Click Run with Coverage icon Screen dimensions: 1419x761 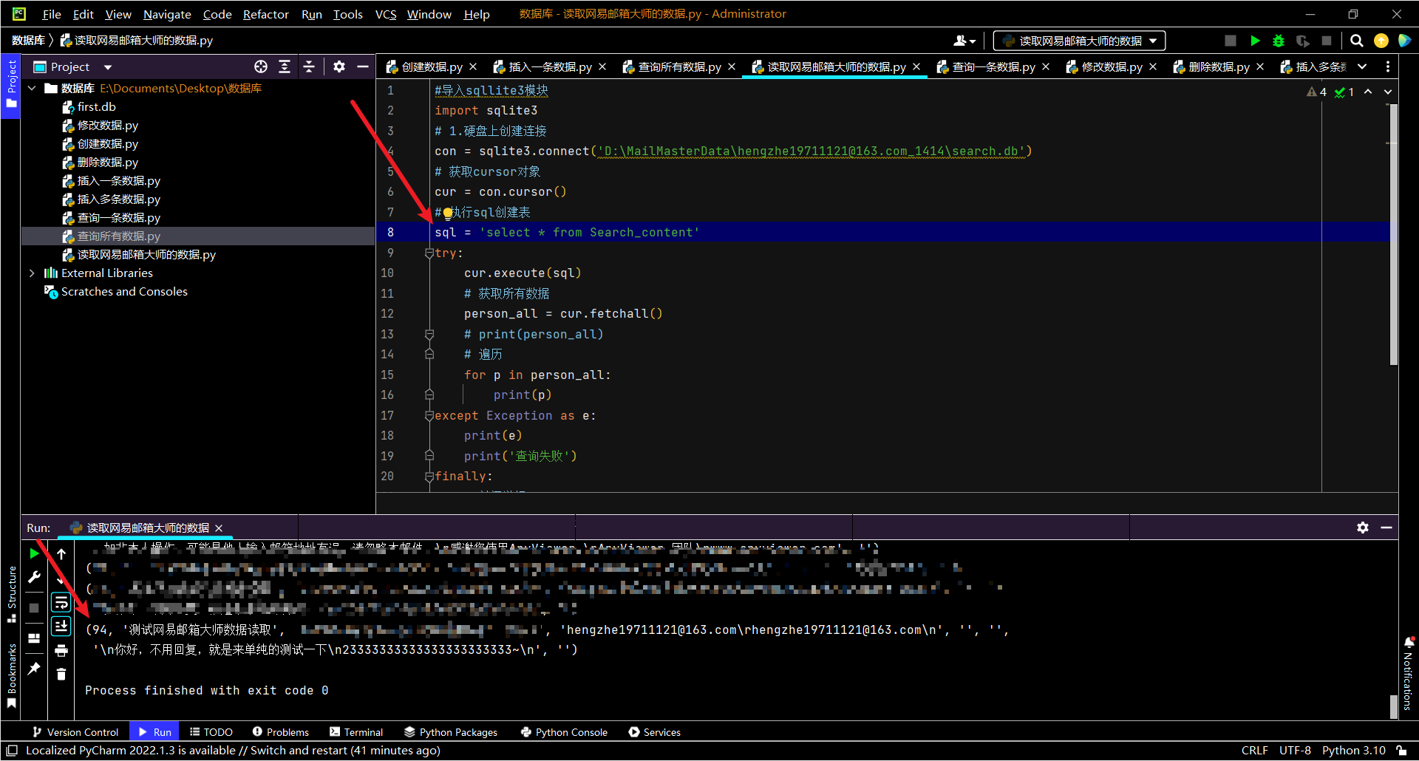point(1302,41)
